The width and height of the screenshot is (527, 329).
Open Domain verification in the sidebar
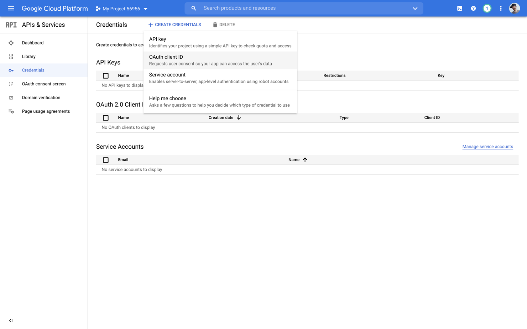pos(41,97)
